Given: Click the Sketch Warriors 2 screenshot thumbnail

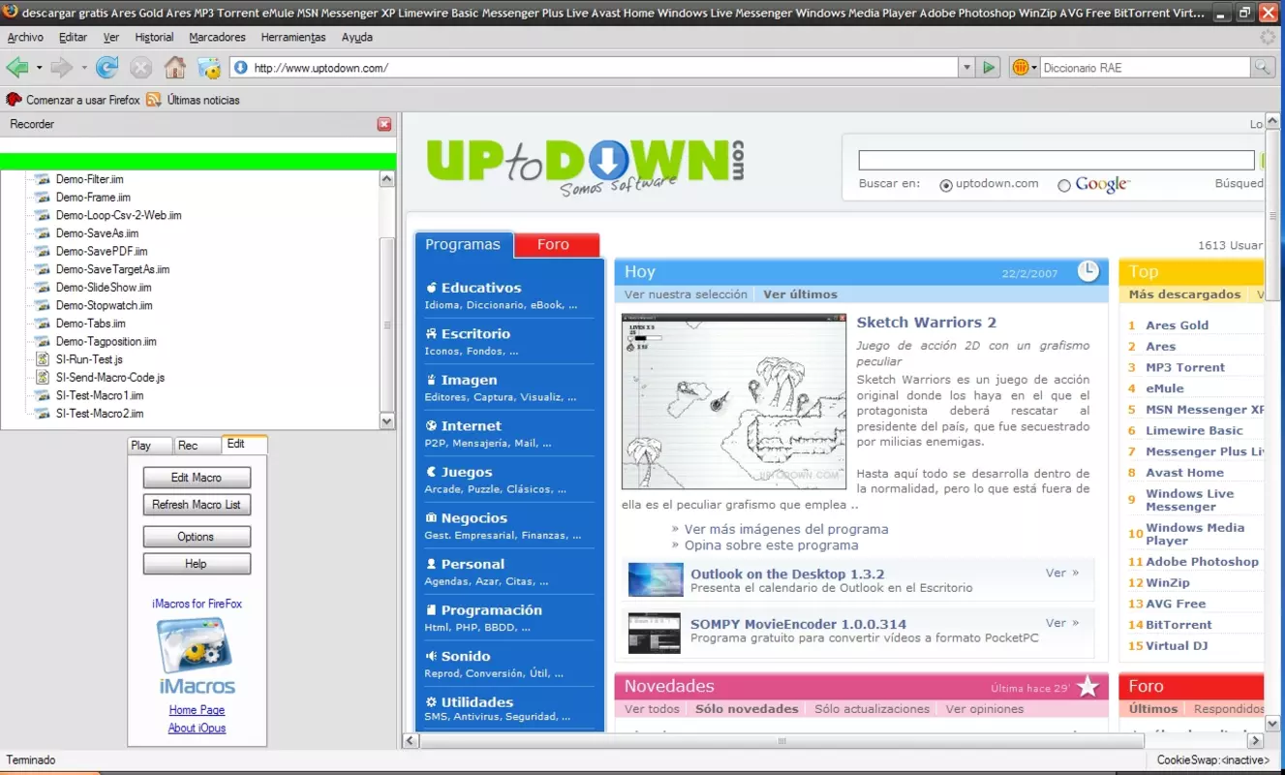Looking at the screenshot, I should pyautogui.click(x=734, y=401).
